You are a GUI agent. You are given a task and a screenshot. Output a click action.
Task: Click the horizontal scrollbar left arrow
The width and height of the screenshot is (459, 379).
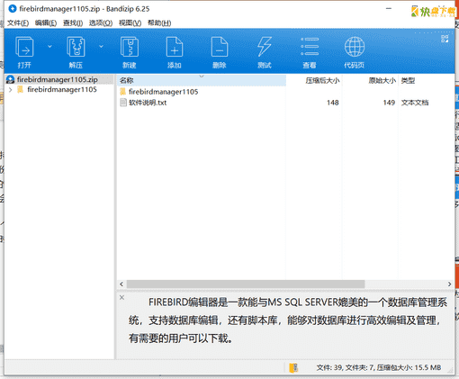tap(121, 284)
